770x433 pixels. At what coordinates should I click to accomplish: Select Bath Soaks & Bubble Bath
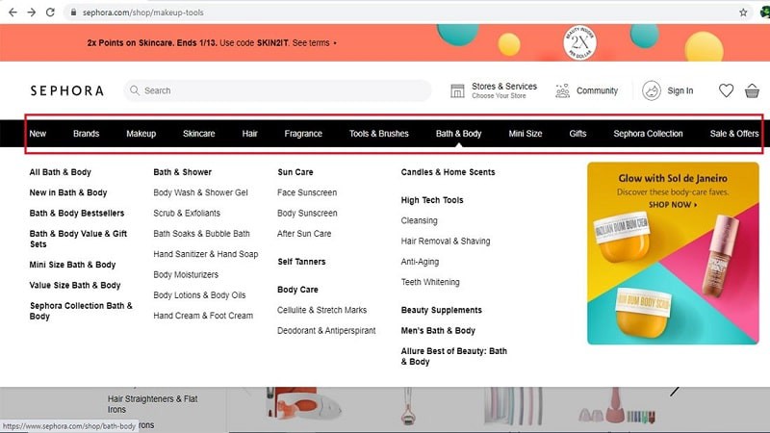point(201,234)
